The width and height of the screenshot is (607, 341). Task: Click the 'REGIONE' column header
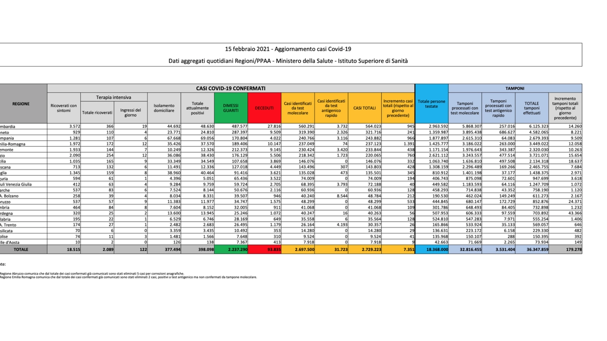(x=21, y=104)
